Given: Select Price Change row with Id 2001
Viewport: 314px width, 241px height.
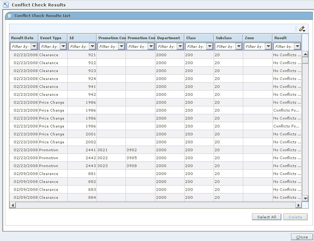Looking at the screenshot, I should pyautogui.click(x=155, y=134).
